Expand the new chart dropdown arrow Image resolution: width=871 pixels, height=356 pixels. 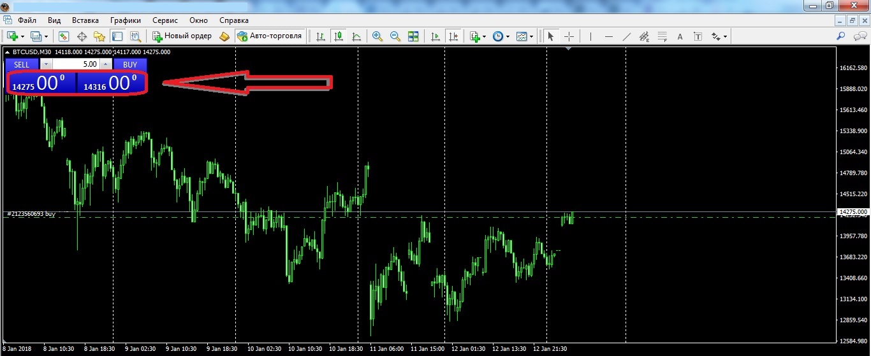point(22,36)
